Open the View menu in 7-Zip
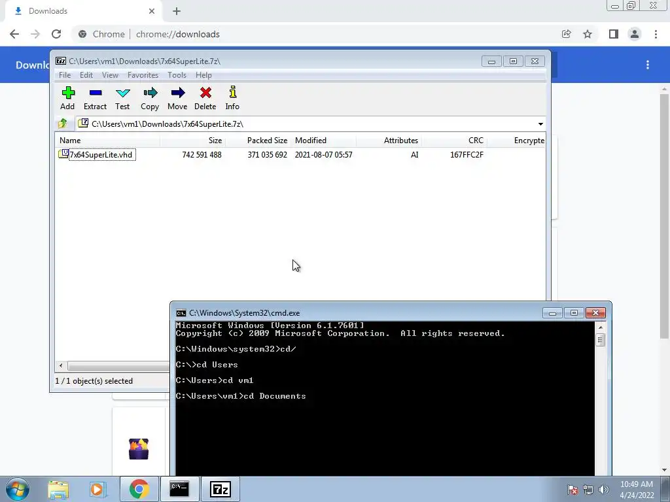 pos(110,75)
